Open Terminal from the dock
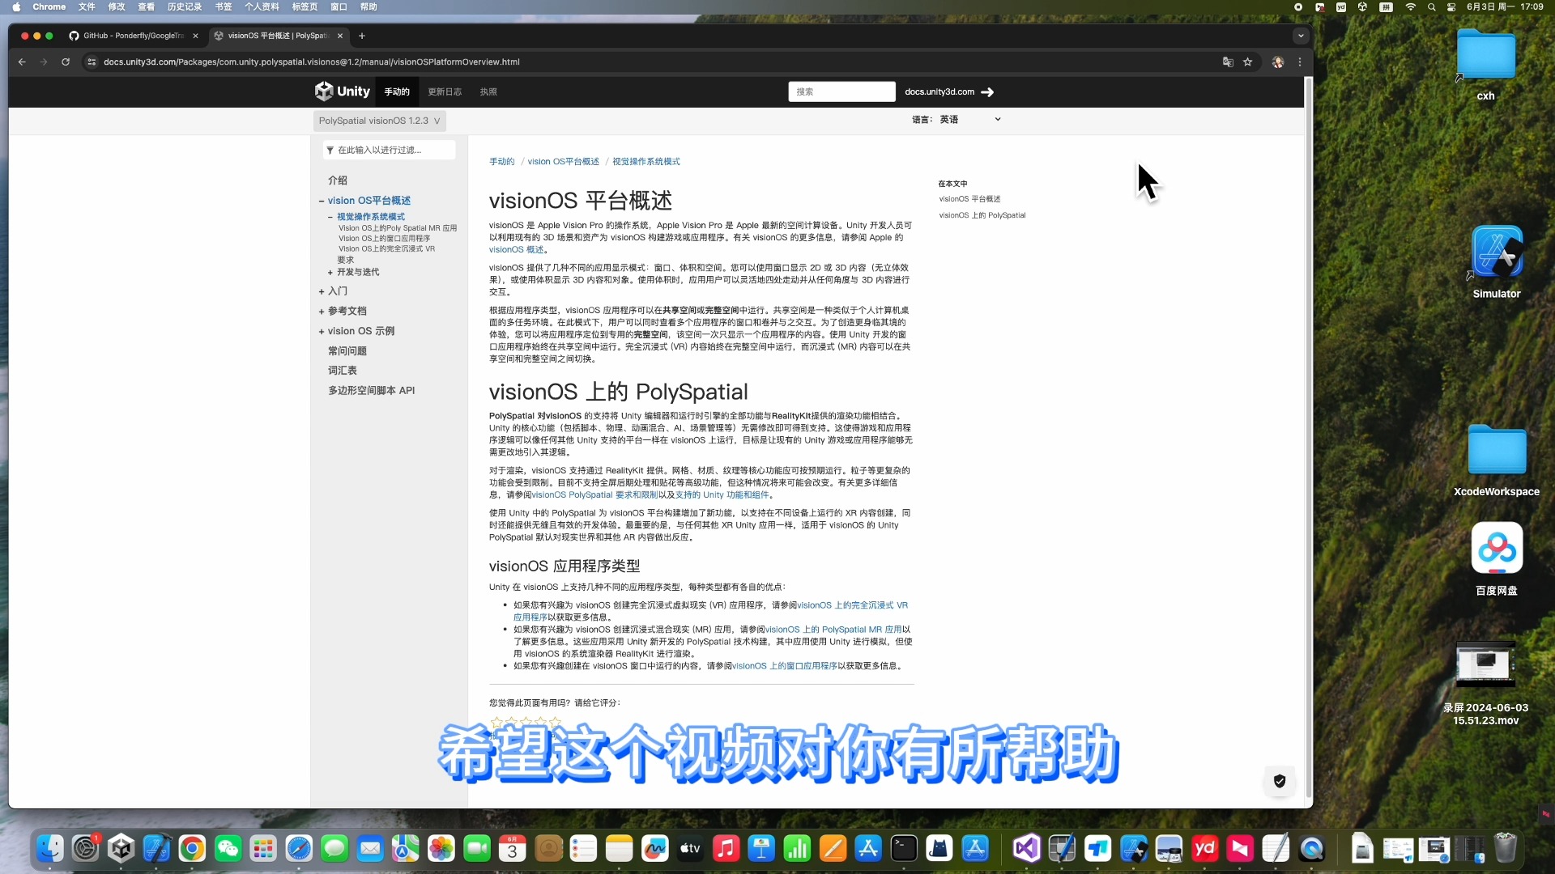 pos(904,848)
